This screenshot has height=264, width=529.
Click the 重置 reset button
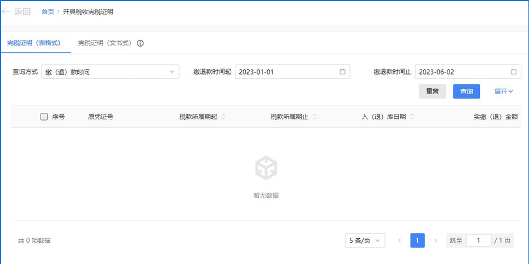(432, 91)
